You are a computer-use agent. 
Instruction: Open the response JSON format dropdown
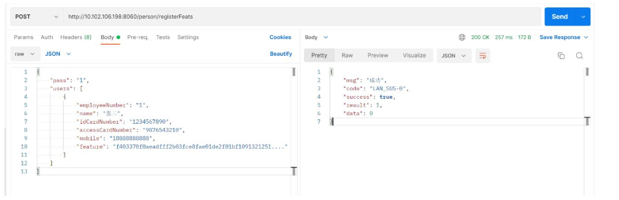(454, 55)
